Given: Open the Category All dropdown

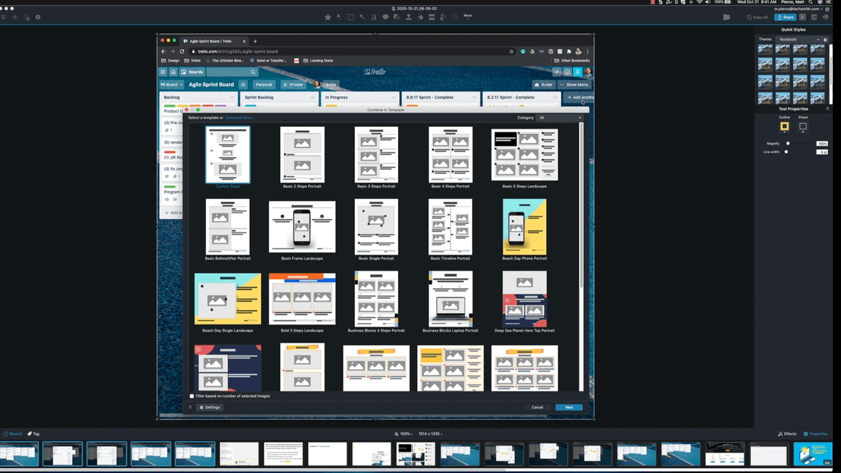Looking at the screenshot, I should (x=560, y=118).
